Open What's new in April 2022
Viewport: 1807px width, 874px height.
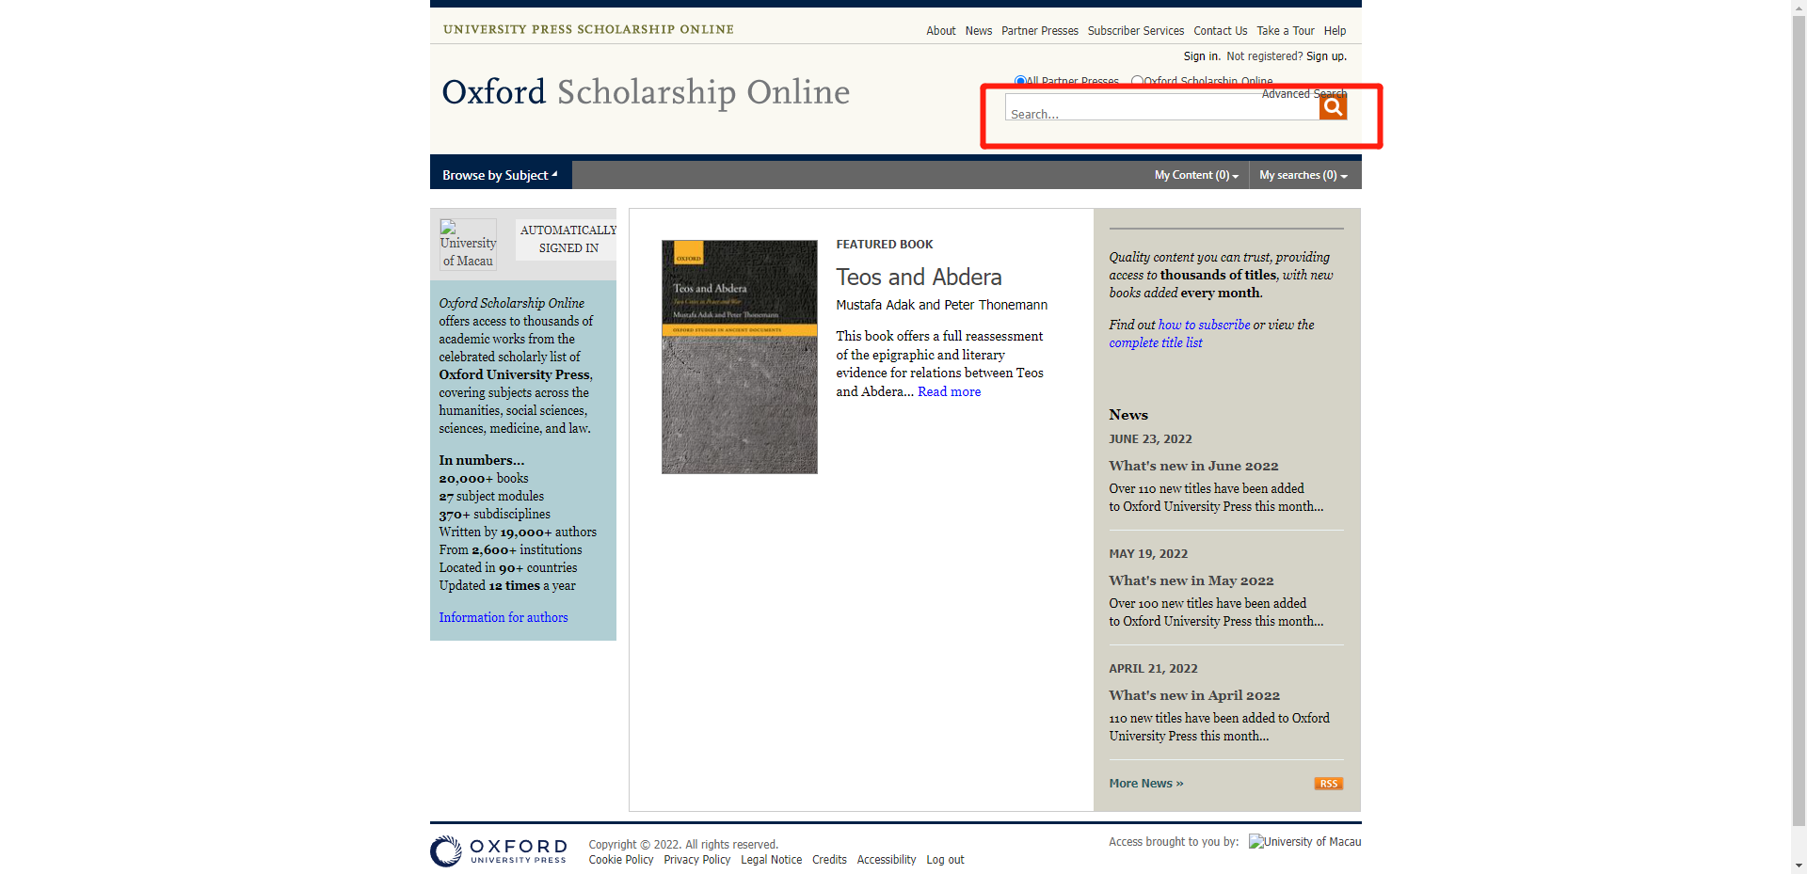pos(1194,695)
